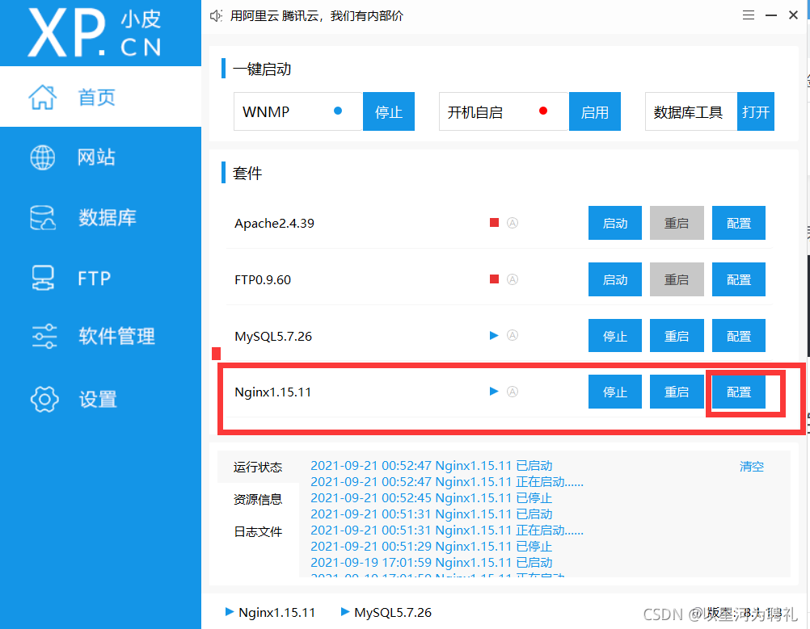Open 配置 for MySQL5.7.26

pos(739,335)
